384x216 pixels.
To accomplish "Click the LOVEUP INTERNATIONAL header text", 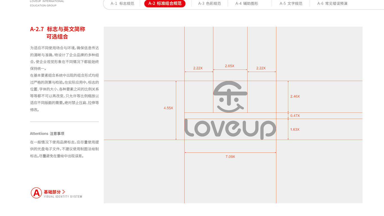I will tap(47, 1).
